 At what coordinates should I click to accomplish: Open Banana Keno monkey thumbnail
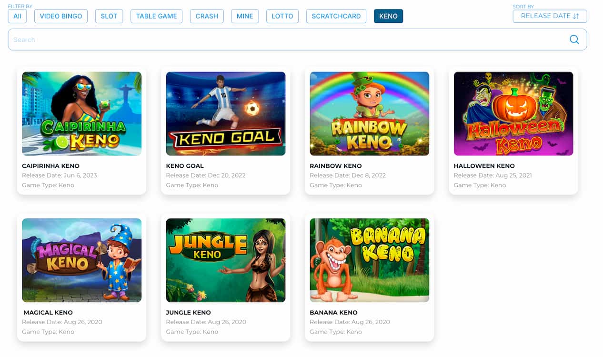[x=370, y=260]
